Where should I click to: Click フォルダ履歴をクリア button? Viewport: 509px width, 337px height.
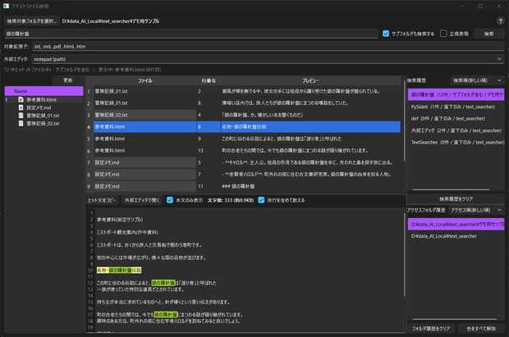pyautogui.click(x=431, y=329)
